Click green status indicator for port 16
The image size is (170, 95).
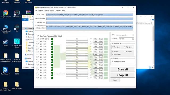(52, 78)
